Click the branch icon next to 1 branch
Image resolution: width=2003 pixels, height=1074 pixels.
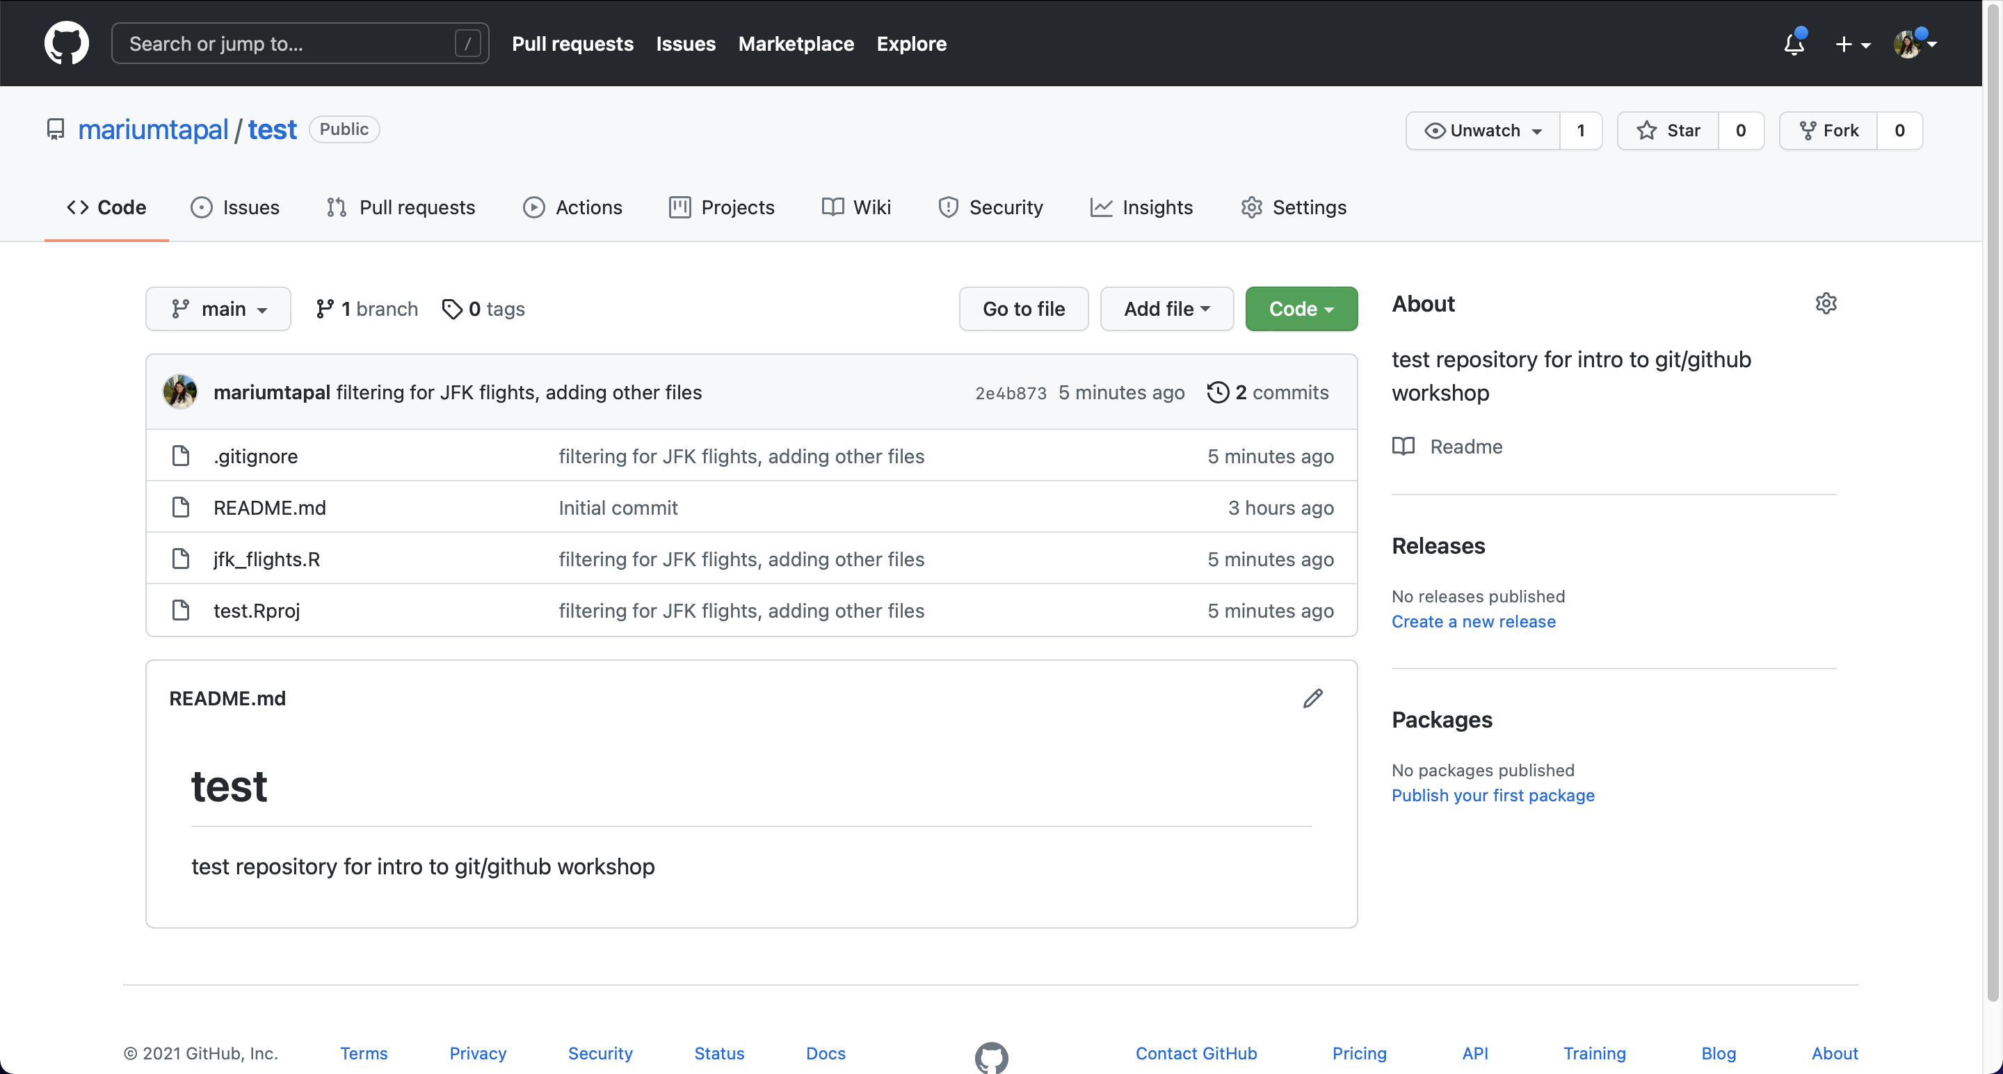(325, 309)
